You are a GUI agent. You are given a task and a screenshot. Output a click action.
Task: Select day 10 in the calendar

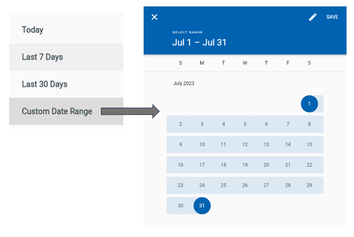[202, 144]
